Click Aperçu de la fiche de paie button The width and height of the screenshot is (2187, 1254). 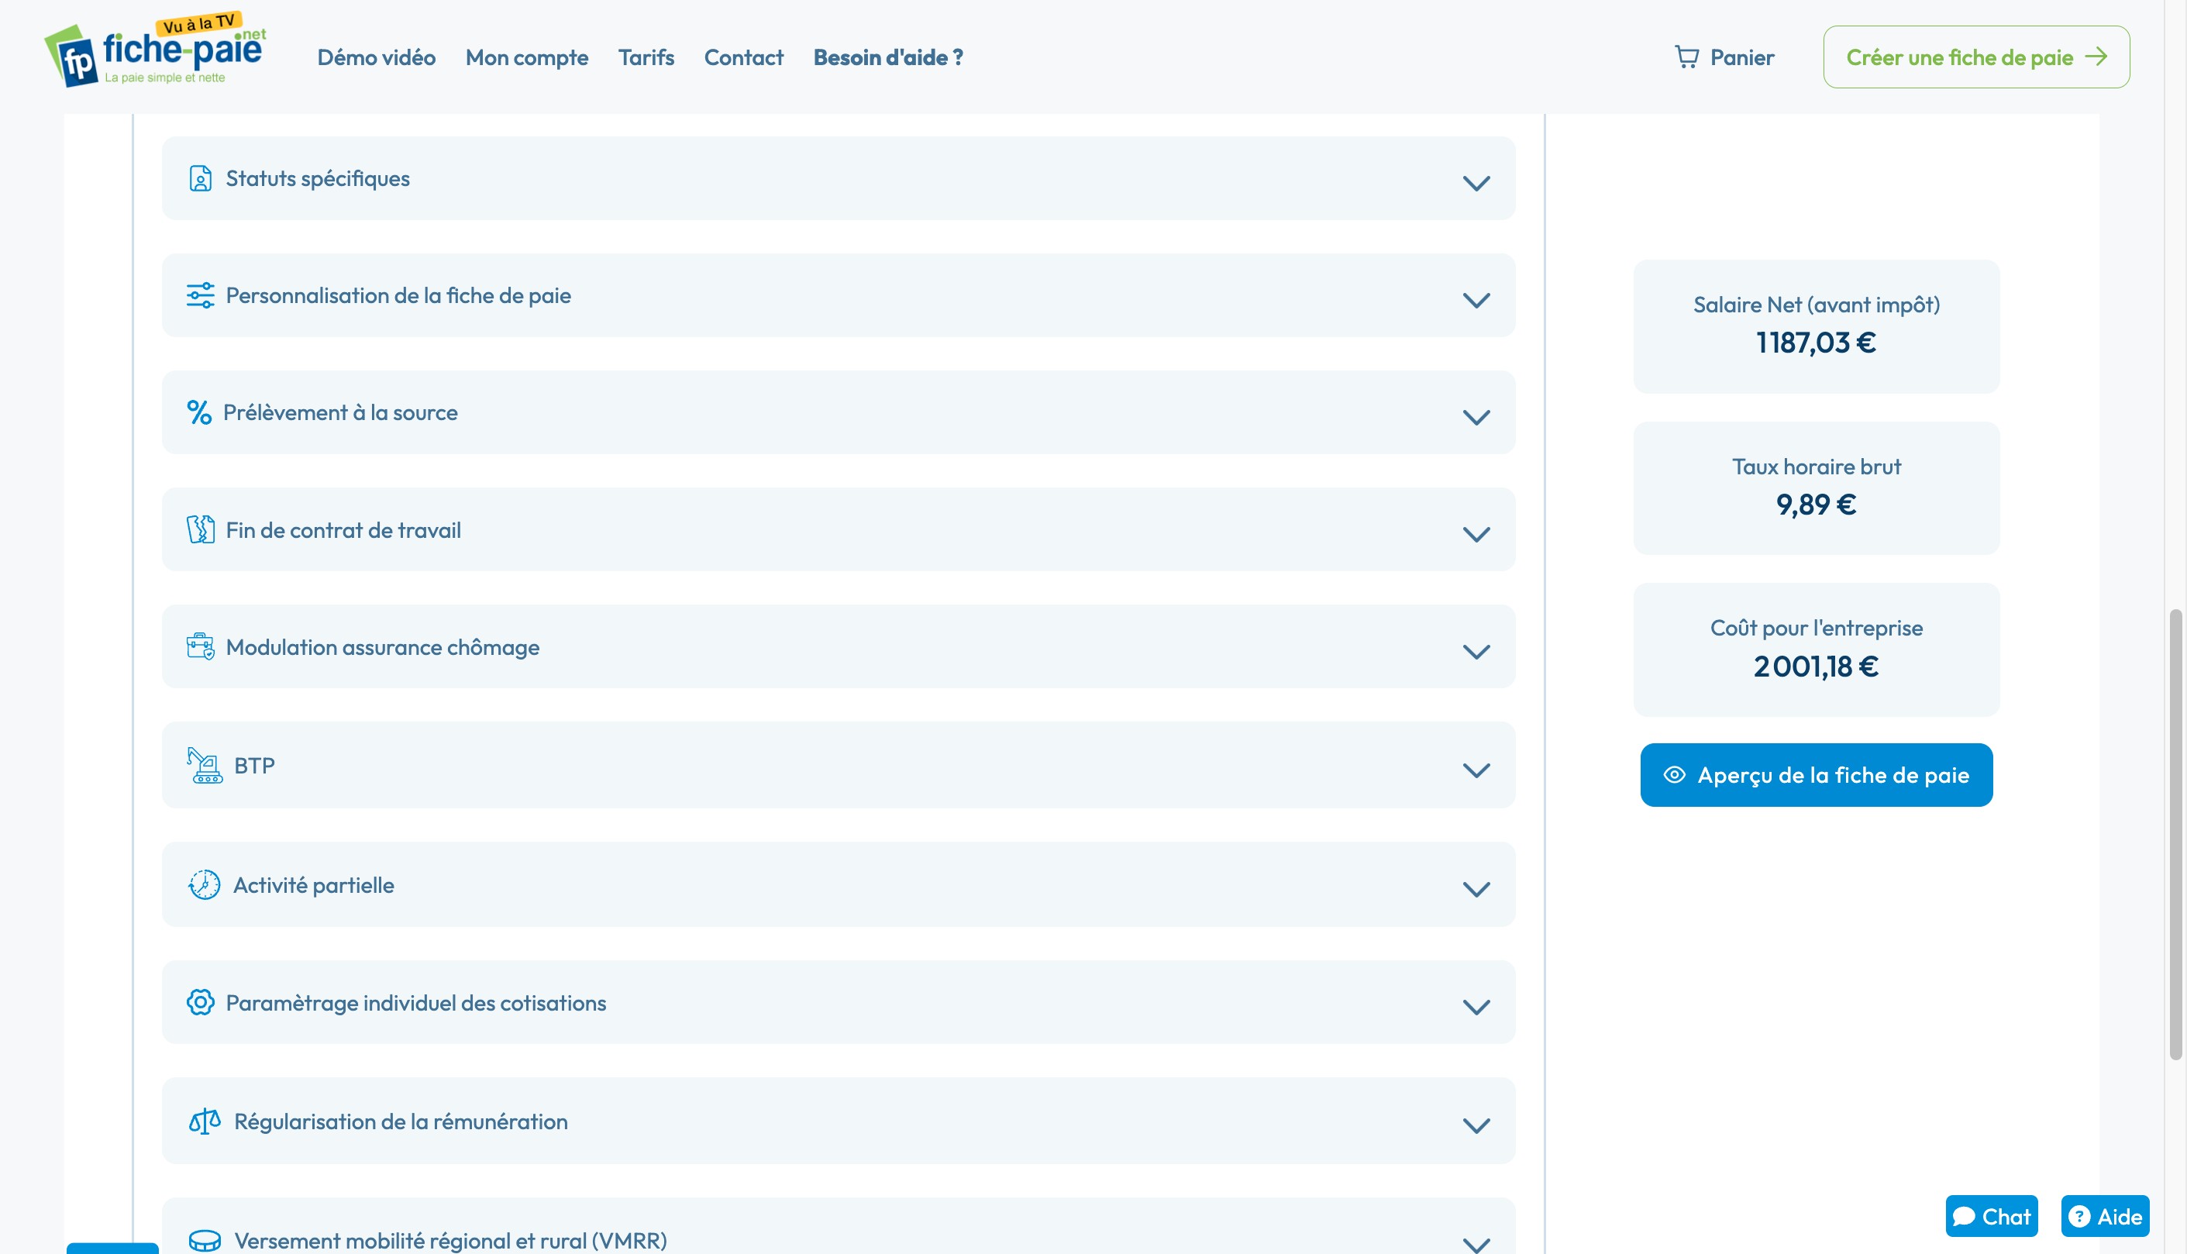coord(1815,774)
